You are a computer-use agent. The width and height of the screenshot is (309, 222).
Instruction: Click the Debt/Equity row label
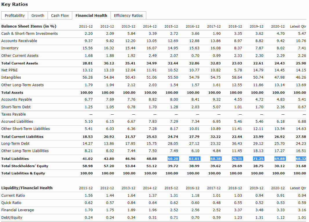(12, 217)
